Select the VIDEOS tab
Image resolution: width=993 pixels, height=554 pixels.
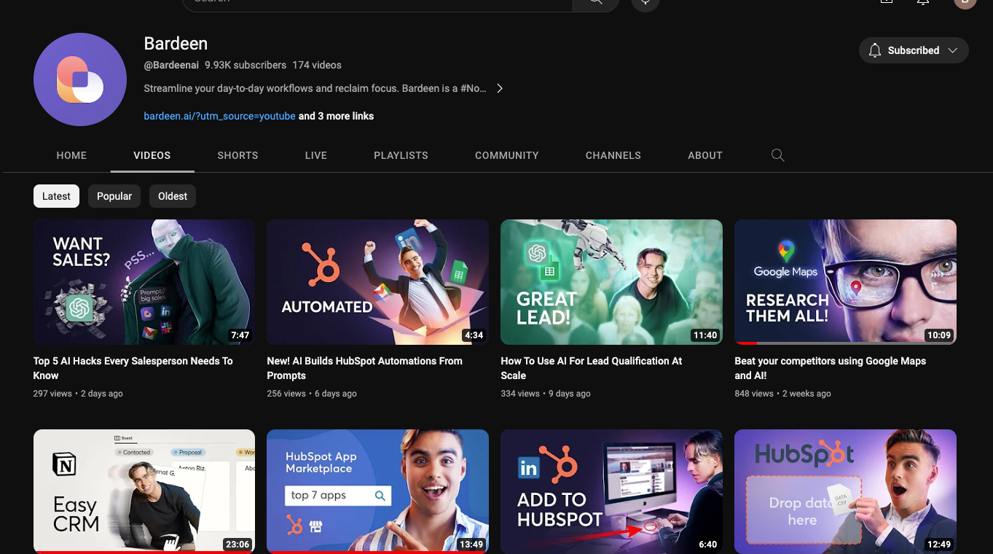[152, 155]
